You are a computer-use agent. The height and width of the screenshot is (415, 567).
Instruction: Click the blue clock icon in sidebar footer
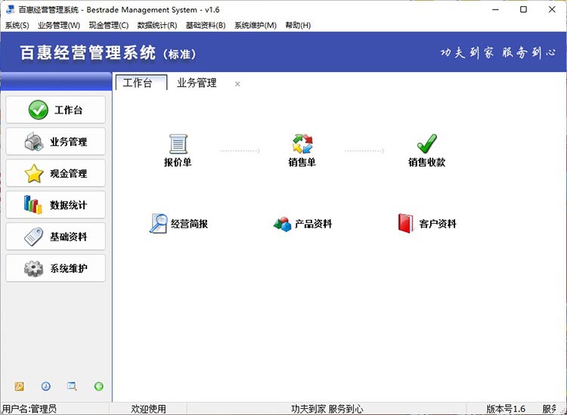point(46,386)
